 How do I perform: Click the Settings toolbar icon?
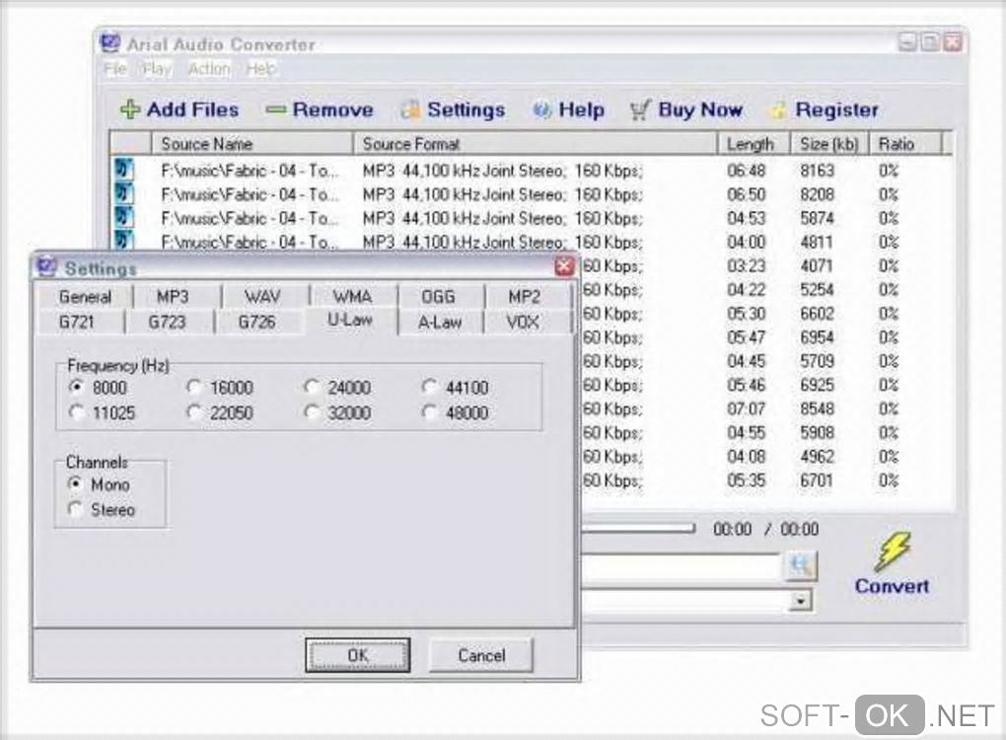point(410,111)
